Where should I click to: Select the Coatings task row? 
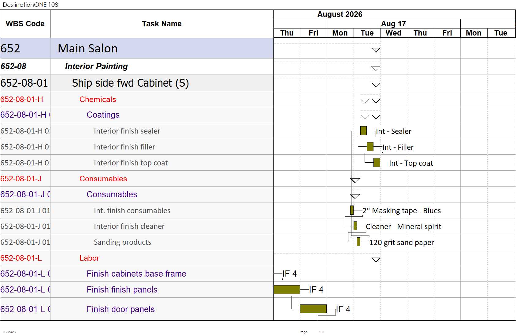click(137, 115)
